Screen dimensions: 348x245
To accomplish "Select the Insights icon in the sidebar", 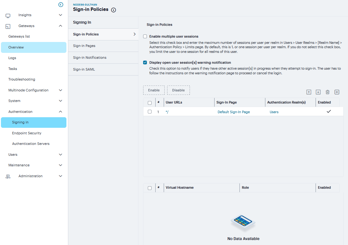I will point(7,15).
